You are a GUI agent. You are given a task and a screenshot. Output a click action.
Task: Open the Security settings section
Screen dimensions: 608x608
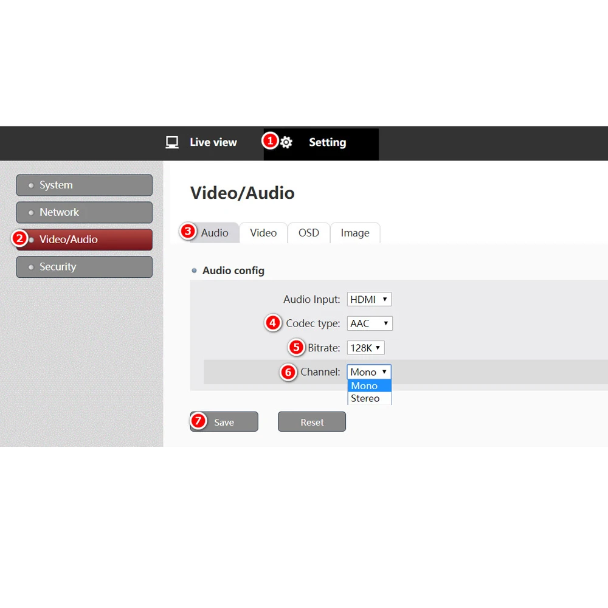[x=84, y=267]
